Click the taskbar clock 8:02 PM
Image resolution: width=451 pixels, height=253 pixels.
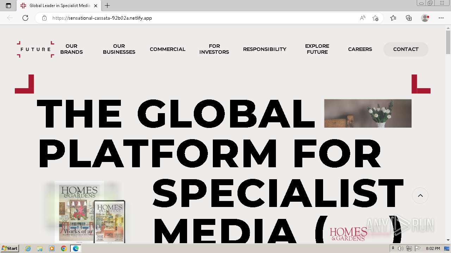tap(433, 248)
